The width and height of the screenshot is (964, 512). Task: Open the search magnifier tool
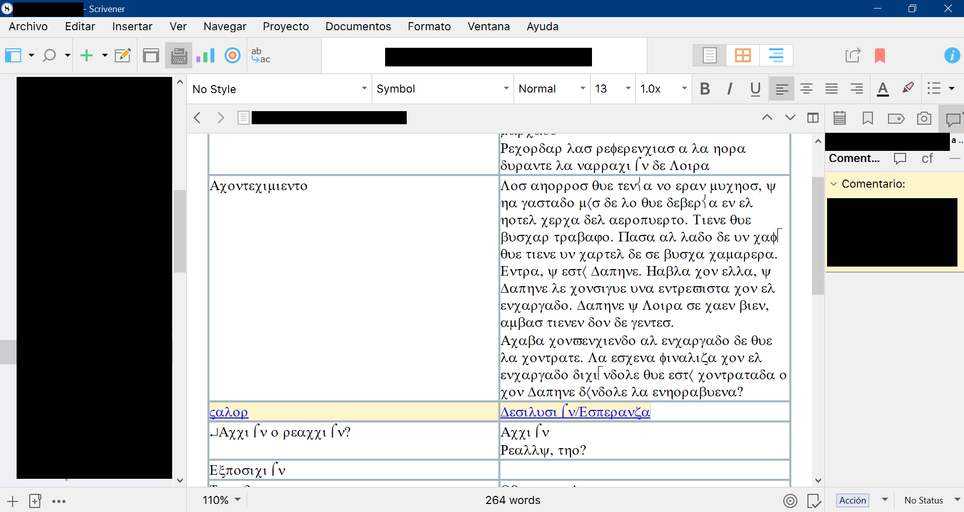click(x=49, y=55)
